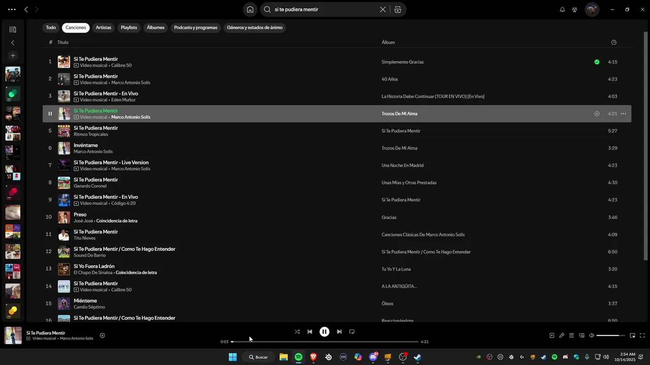650x365 pixels.
Task: Open File Explorer from the taskbar
Action: click(283, 357)
